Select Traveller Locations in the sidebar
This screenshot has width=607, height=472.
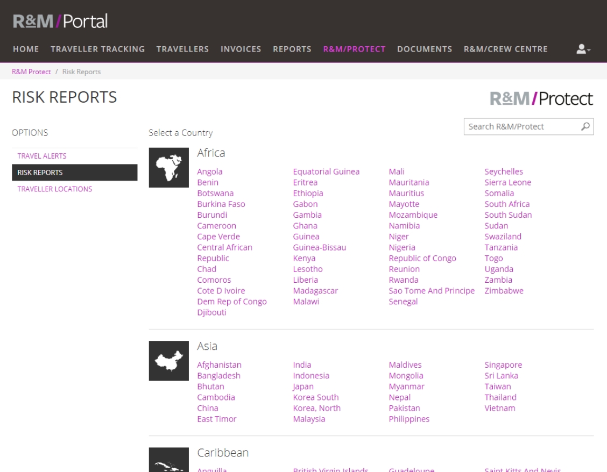(55, 189)
